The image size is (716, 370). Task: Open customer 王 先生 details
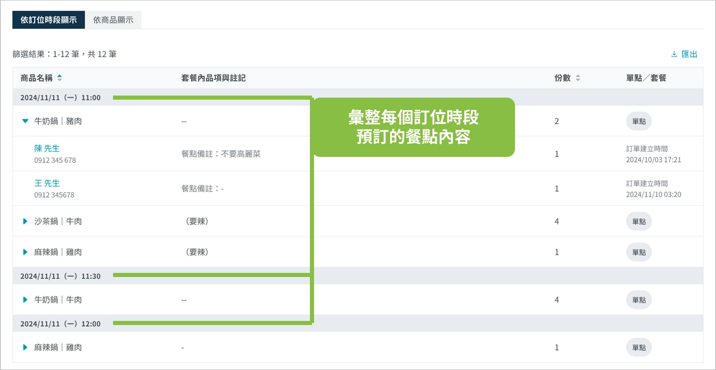coord(47,183)
